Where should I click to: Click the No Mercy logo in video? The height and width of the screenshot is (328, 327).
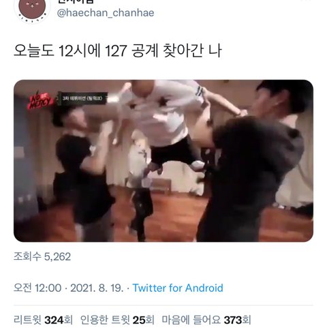tap(40, 101)
